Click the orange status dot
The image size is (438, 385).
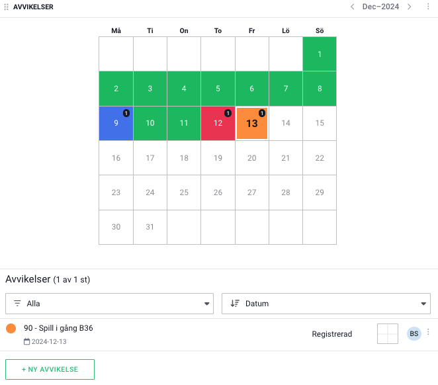[x=11, y=328]
